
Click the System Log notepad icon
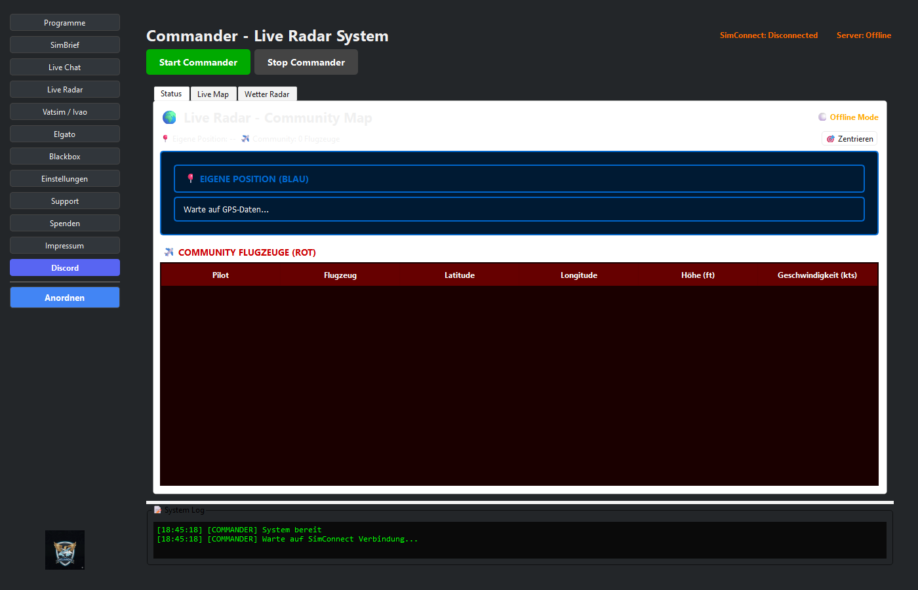pyautogui.click(x=157, y=510)
